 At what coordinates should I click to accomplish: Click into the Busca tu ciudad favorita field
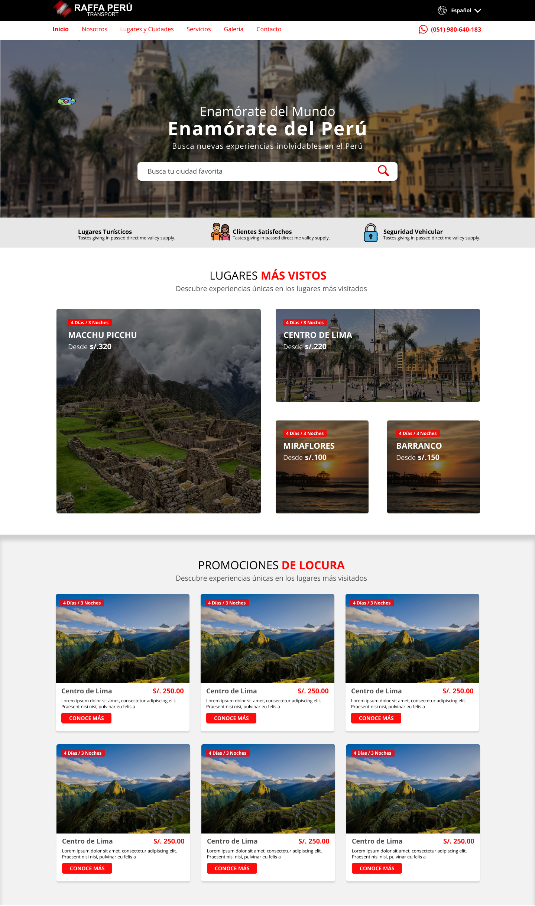pyautogui.click(x=267, y=171)
